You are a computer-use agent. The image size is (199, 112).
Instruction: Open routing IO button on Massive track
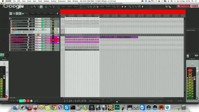tap(33, 30)
